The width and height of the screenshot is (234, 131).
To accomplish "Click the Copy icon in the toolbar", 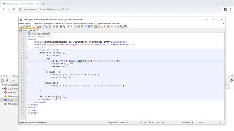I will (46, 27).
